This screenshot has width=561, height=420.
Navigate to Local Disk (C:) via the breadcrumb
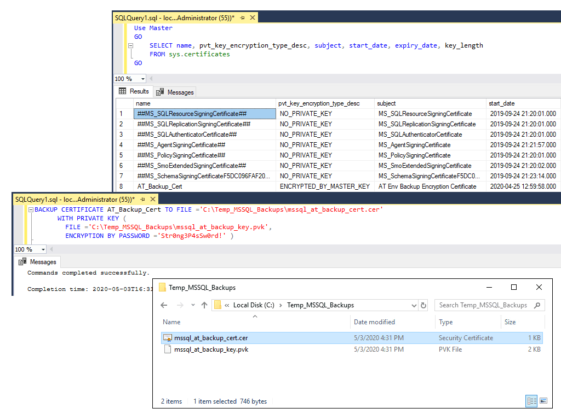[x=254, y=305]
